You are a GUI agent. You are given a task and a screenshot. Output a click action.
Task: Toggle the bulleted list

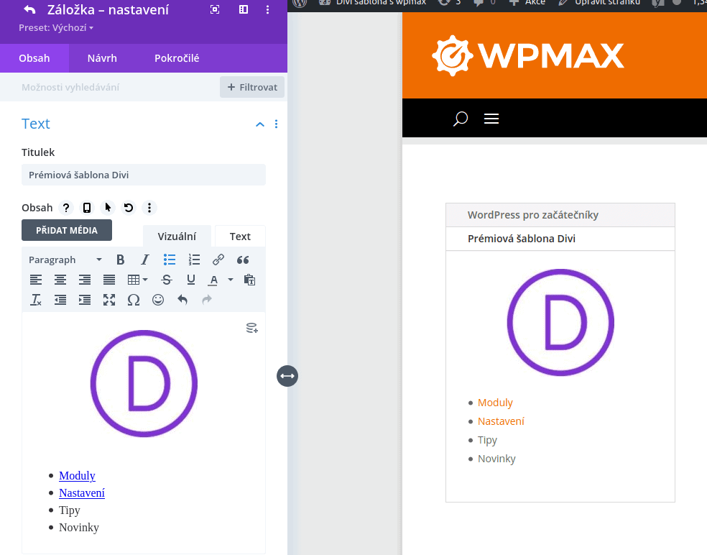(x=170, y=260)
